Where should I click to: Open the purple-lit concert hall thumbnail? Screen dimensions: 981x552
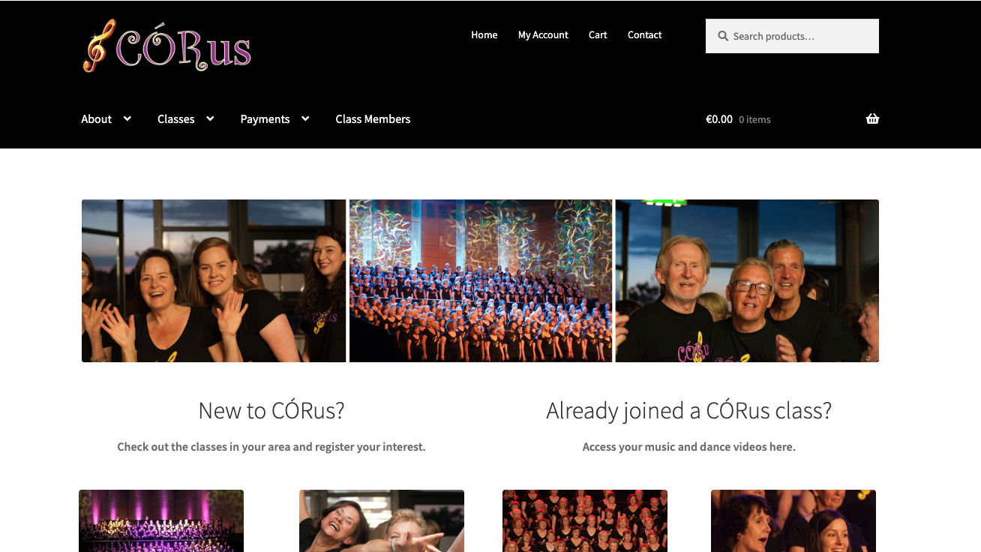pyautogui.click(x=161, y=520)
